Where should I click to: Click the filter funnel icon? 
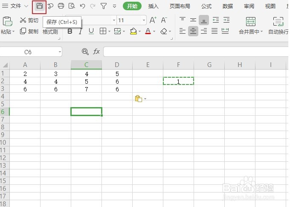tap(104, 6)
